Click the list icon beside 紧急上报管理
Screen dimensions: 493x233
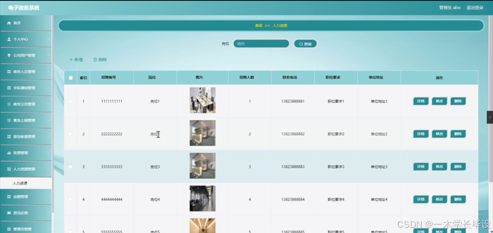9,120
